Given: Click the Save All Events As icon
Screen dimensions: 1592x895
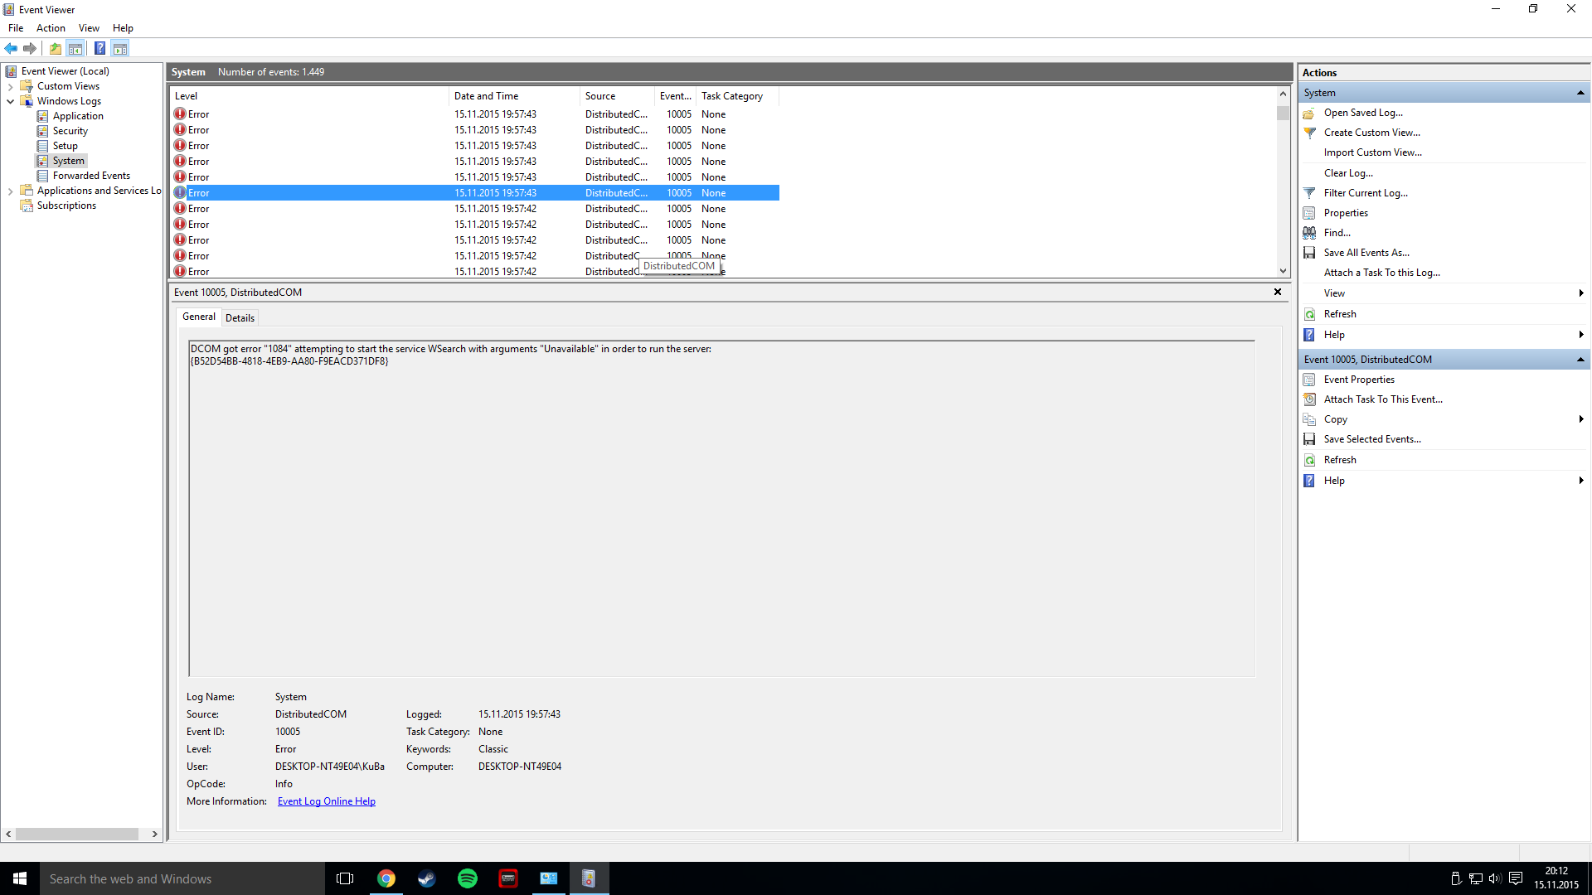Looking at the screenshot, I should tap(1309, 253).
